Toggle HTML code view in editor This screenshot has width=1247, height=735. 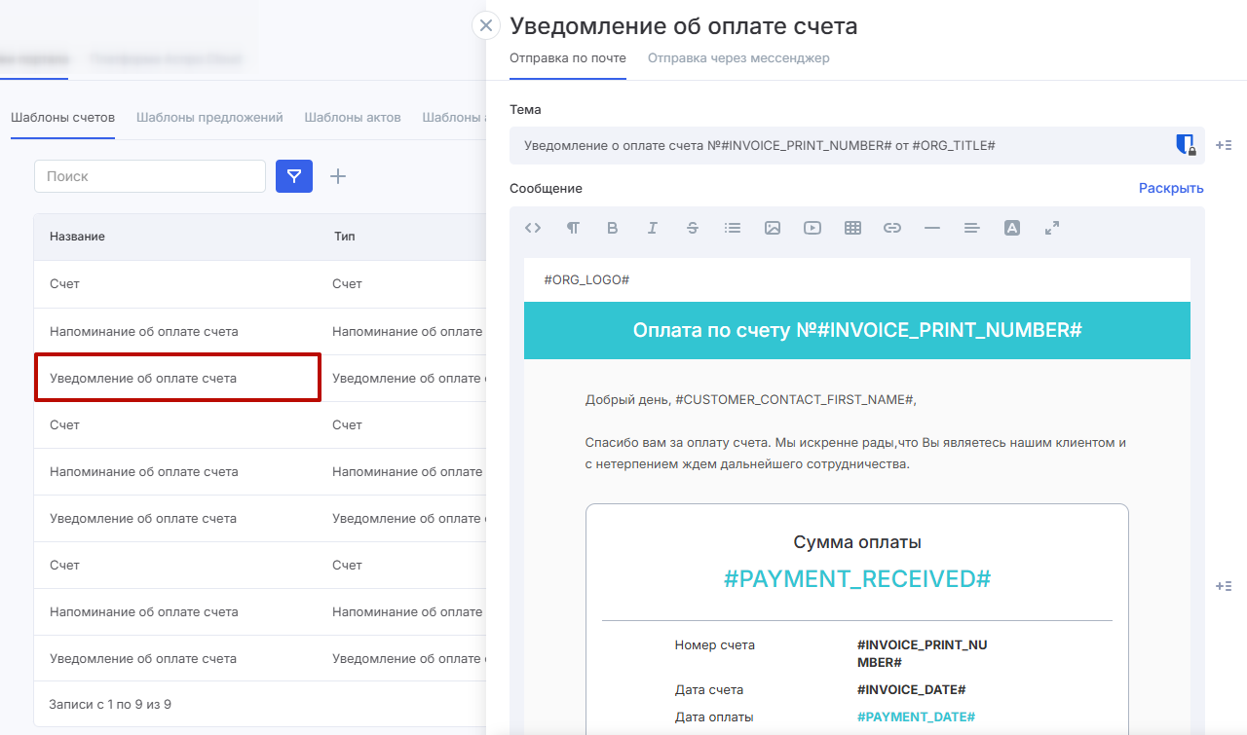[533, 228]
